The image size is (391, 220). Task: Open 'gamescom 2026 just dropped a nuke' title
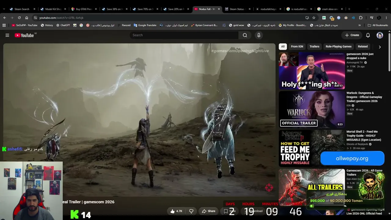click(x=360, y=56)
